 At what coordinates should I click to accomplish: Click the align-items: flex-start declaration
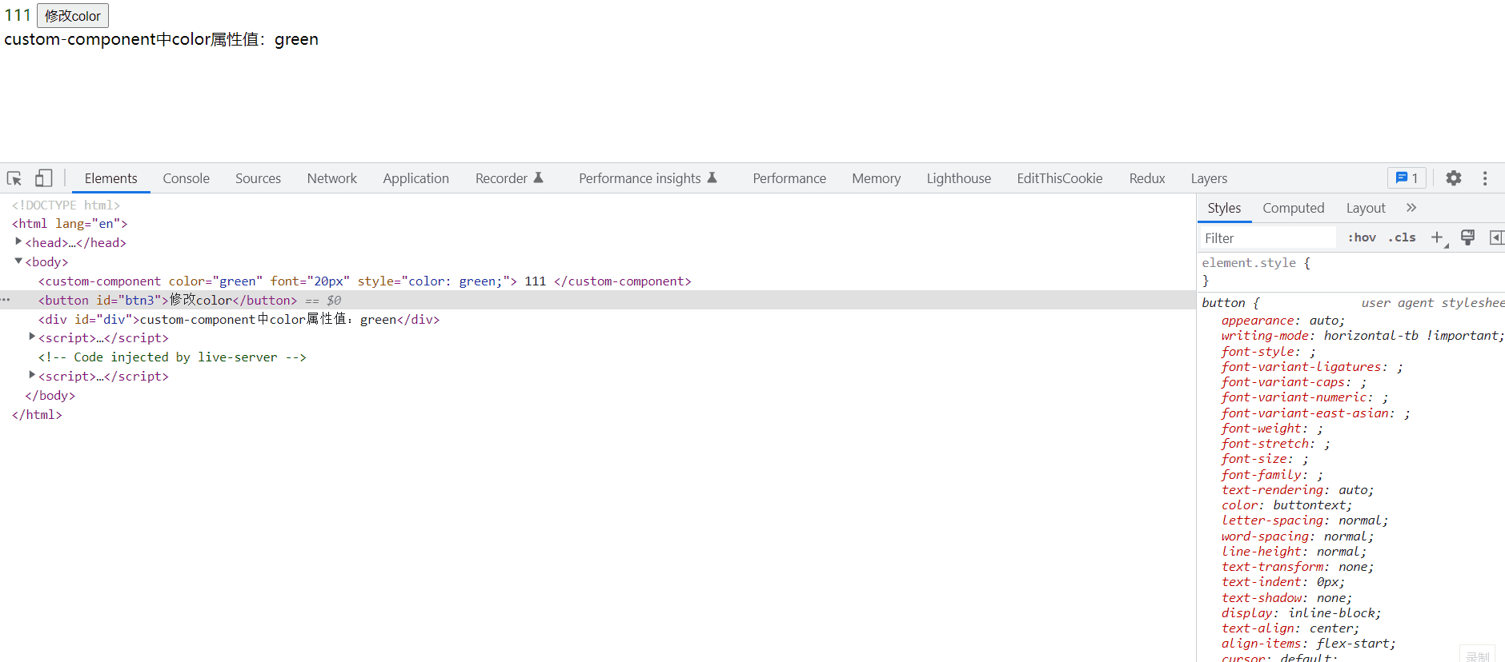1309,643
